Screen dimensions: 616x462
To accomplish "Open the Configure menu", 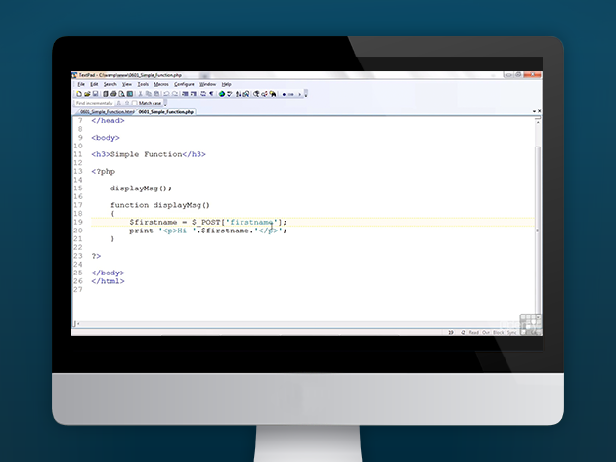I will [x=184, y=84].
